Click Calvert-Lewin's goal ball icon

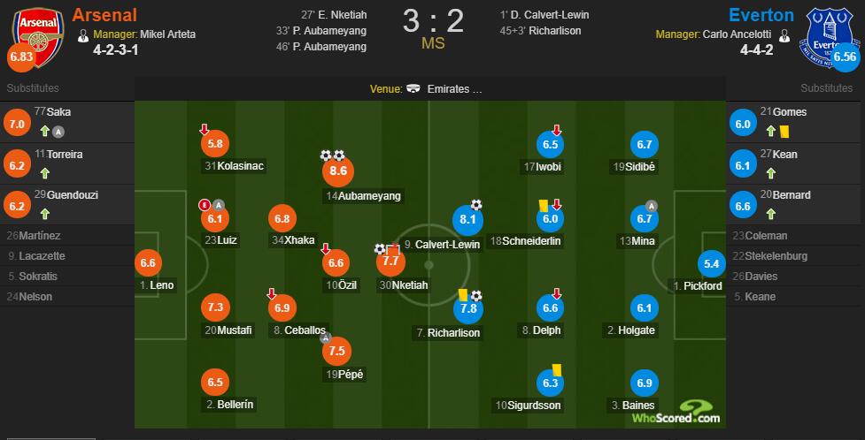476,205
